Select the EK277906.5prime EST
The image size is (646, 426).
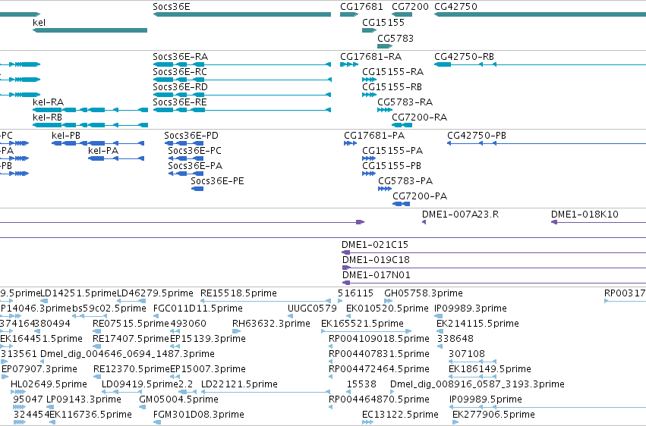point(455,423)
